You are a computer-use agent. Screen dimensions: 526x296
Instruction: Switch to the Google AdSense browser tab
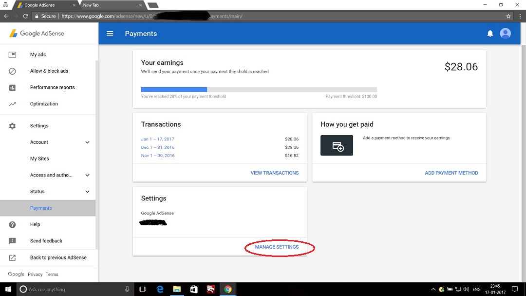[x=45, y=5]
